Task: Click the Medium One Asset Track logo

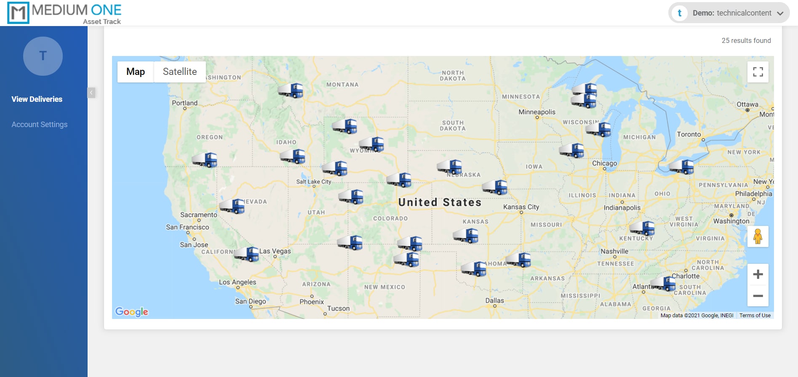Action: (x=64, y=13)
